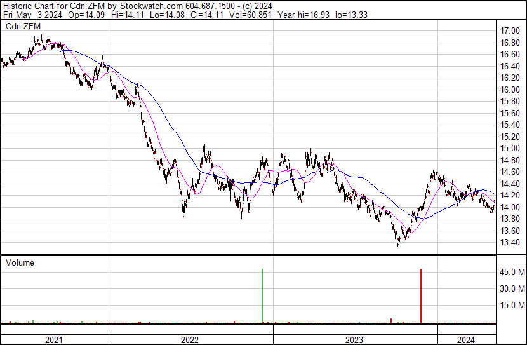527x345 pixels.
Task: Click the Cl=14.11 close value
Action: click(207, 15)
